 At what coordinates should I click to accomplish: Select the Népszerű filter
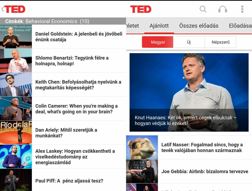(x=220, y=42)
